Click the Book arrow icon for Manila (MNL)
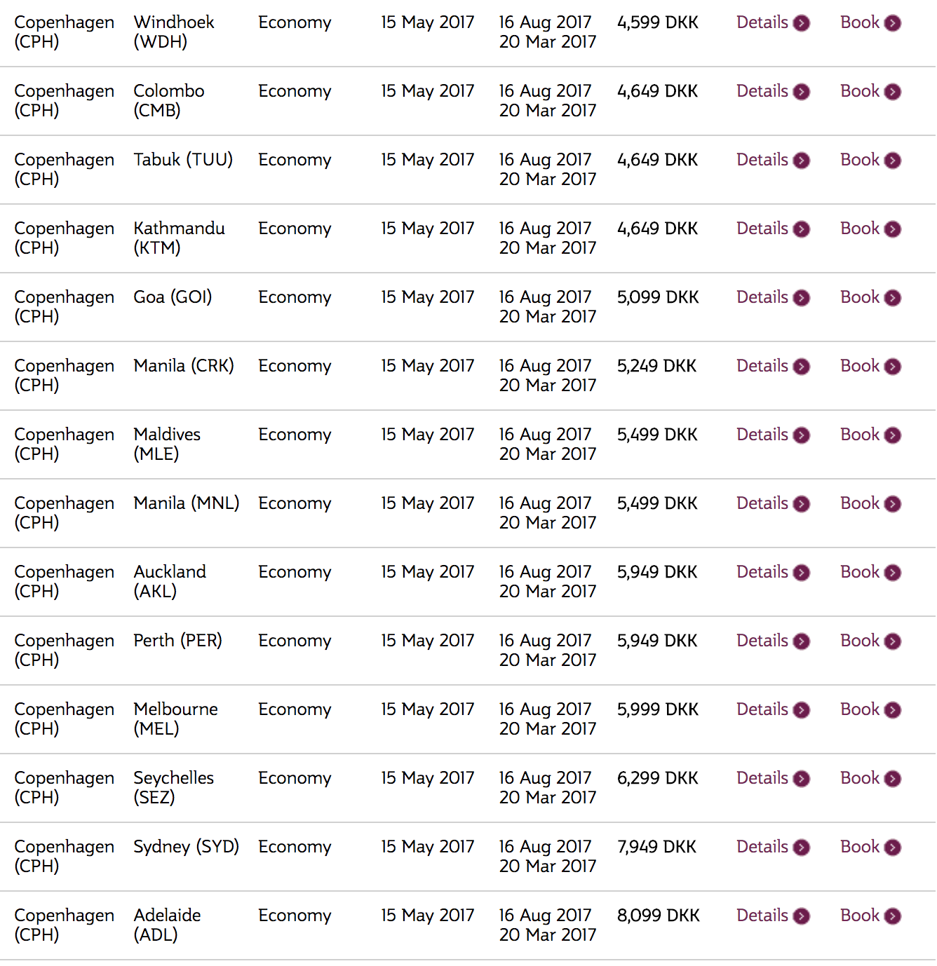Viewport: 937px width, 966px height. (x=893, y=504)
